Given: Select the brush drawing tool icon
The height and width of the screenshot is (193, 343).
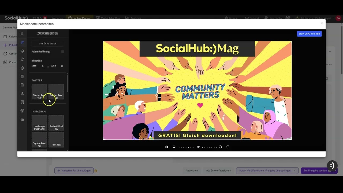Looking at the screenshot, I should [x=22, y=119].
